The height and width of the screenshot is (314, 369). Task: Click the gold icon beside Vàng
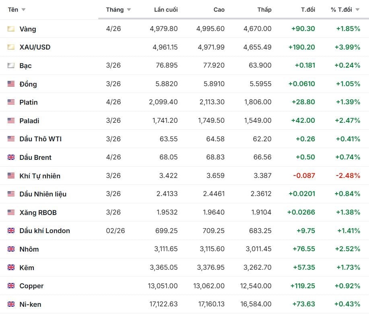click(x=11, y=29)
